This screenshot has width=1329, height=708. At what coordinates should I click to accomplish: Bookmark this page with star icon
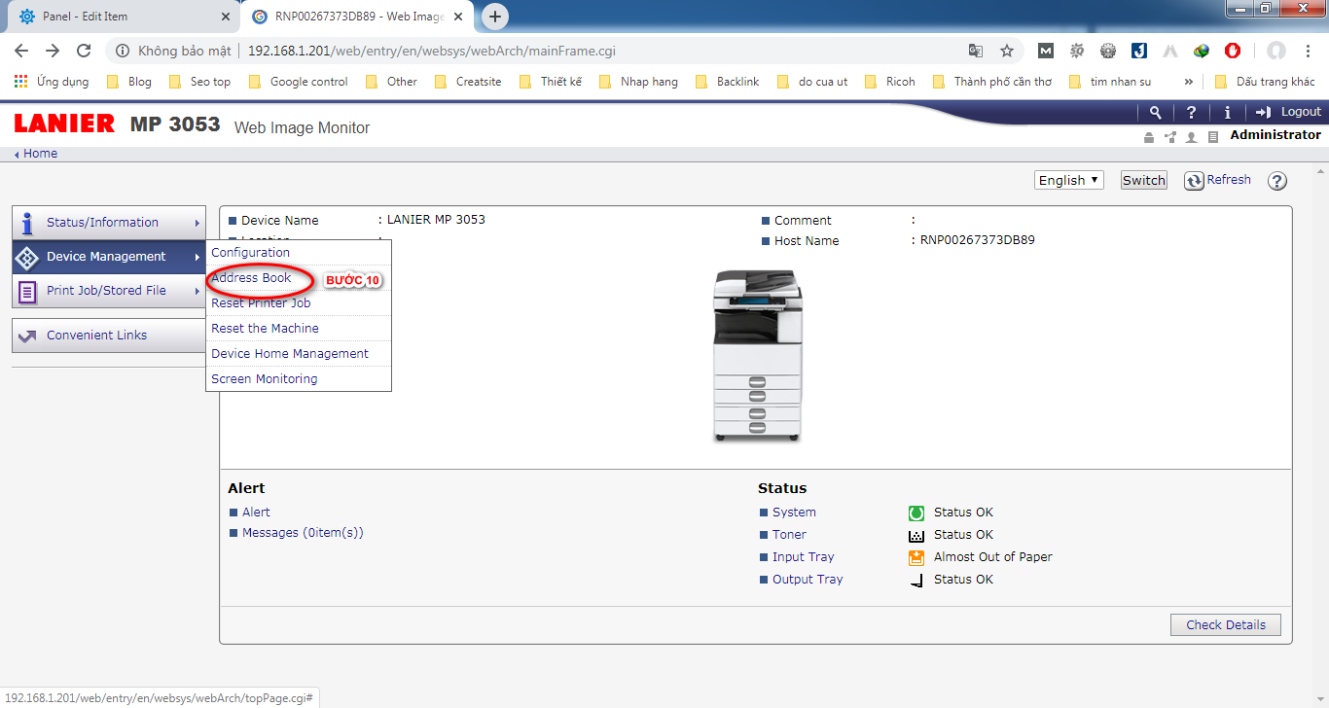tap(1007, 51)
